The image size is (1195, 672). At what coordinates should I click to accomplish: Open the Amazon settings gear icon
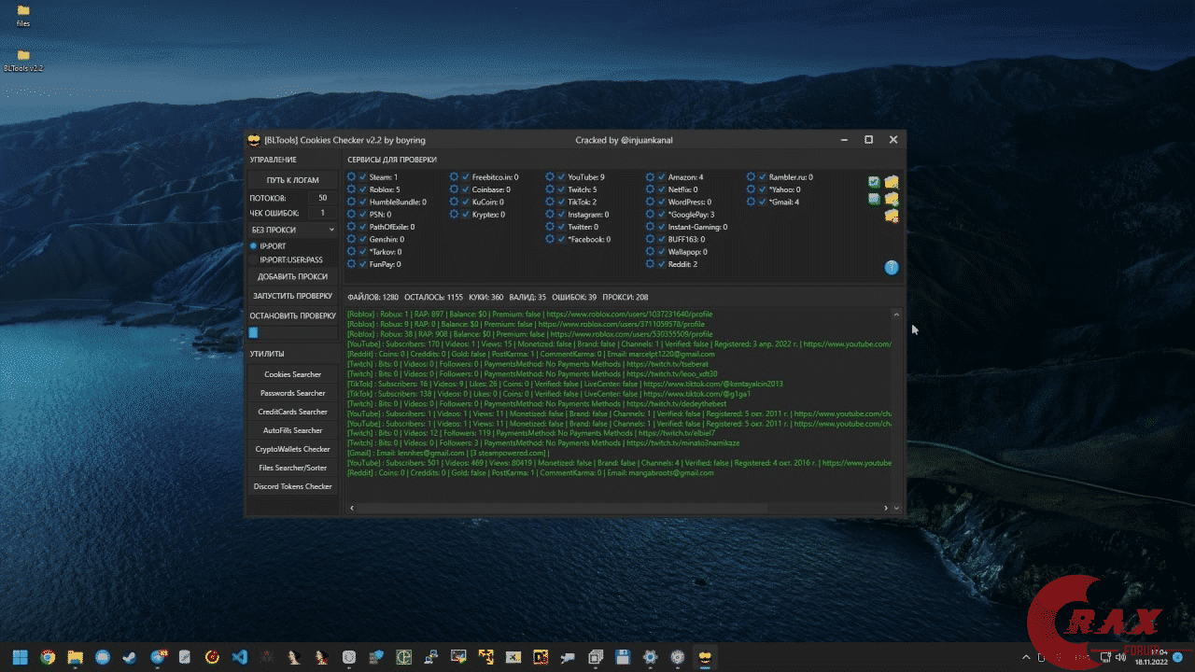tap(651, 177)
